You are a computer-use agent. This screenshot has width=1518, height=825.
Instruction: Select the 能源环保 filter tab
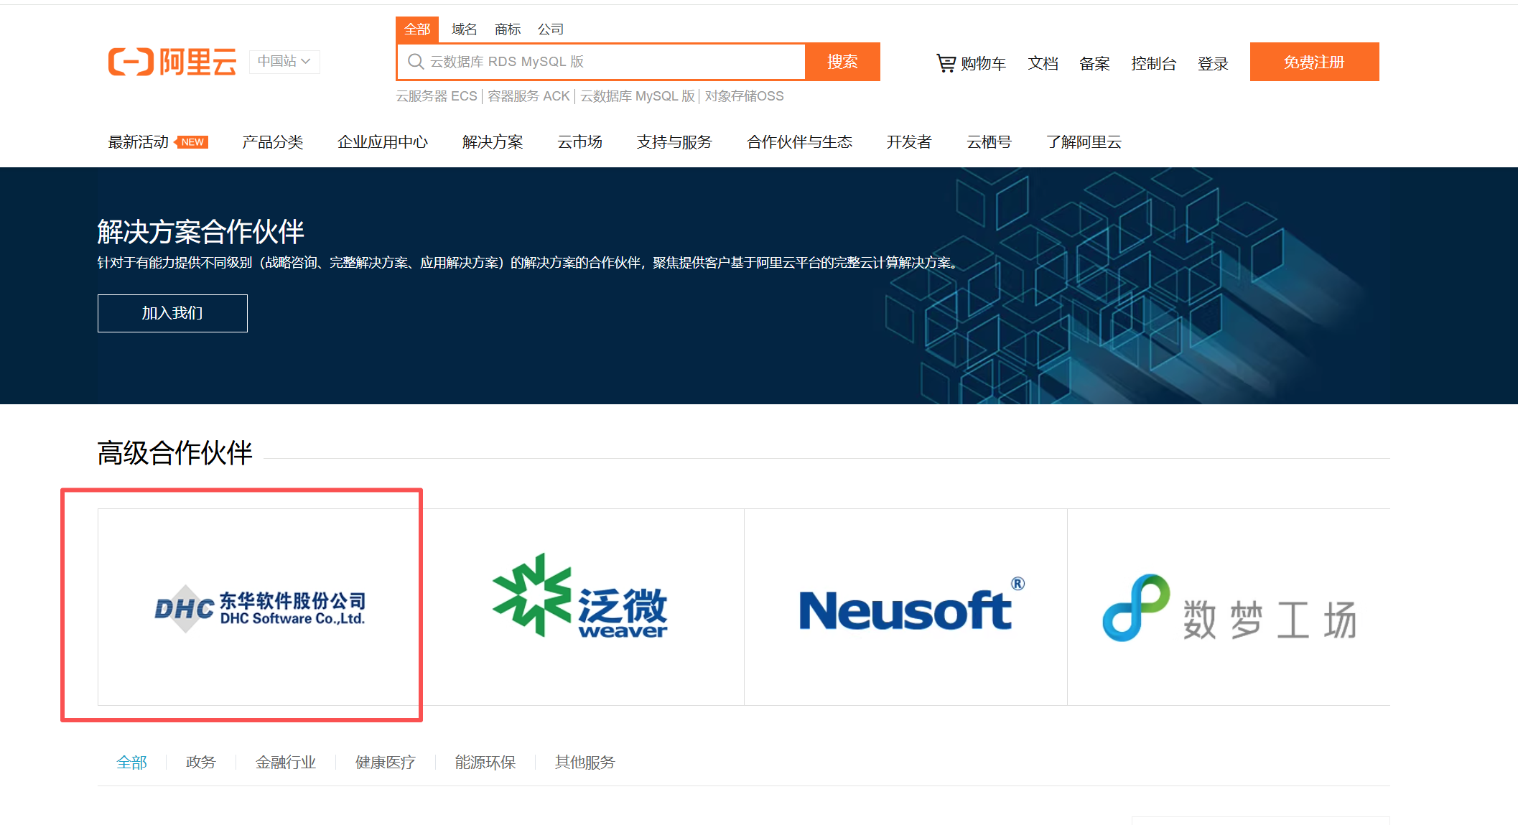point(485,763)
